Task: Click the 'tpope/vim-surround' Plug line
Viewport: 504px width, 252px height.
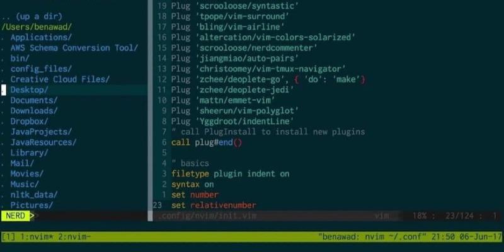Action: (x=230, y=16)
